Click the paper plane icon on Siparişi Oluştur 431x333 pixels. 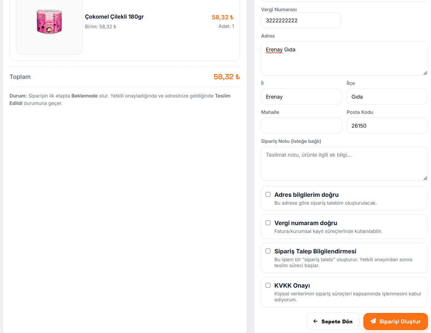pyautogui.click(x=373, y=321)
